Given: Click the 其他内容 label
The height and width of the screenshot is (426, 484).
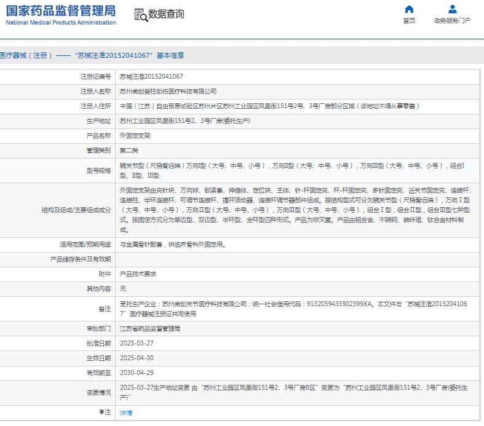Looking at the screenshot, I should point(98,289).
